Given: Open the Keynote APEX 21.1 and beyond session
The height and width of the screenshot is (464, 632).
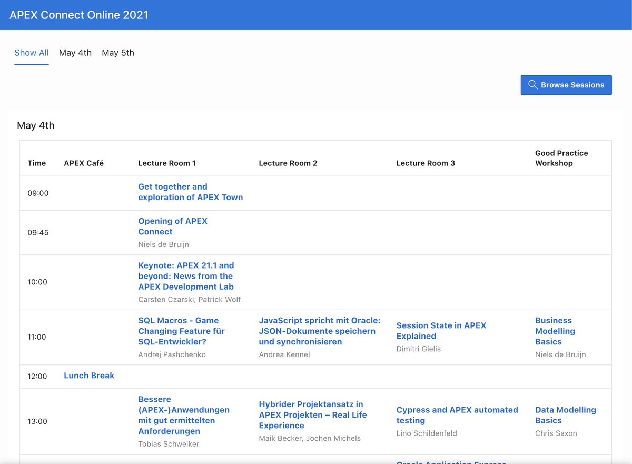Looking at the screenshot, I should (x=186, y=276).
